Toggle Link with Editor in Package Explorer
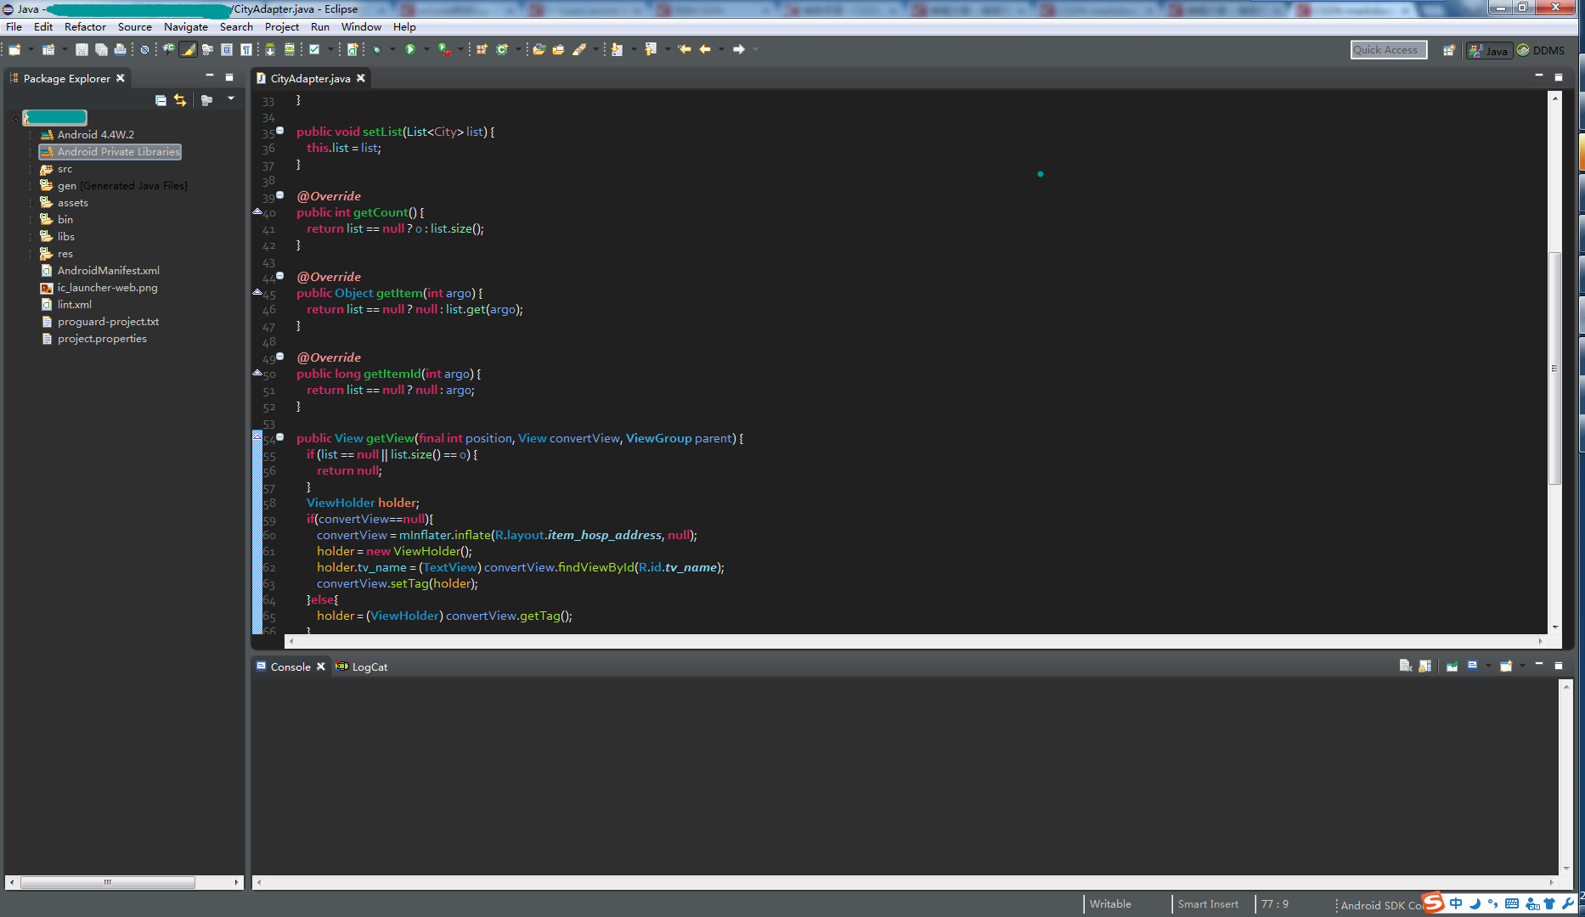The width and height of the screenshot is (1585, 917). pyautogui.click(x=180, y=100)
